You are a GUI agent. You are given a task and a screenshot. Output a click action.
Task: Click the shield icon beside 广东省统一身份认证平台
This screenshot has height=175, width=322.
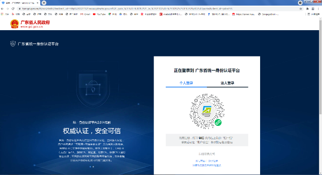tap(13, 44)
